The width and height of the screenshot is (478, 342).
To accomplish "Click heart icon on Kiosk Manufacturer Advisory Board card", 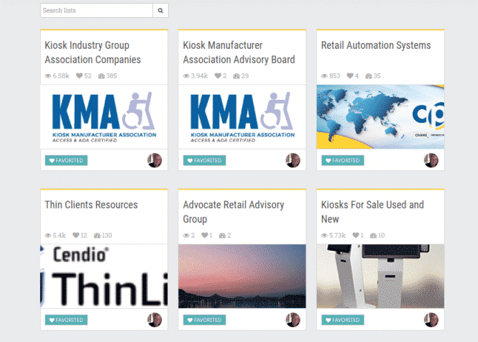I will 218,75.
